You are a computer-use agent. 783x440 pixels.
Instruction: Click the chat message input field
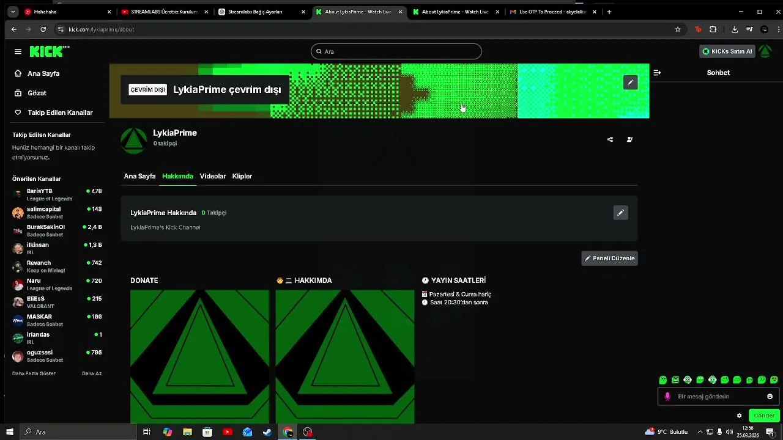[x=719, y=397]
